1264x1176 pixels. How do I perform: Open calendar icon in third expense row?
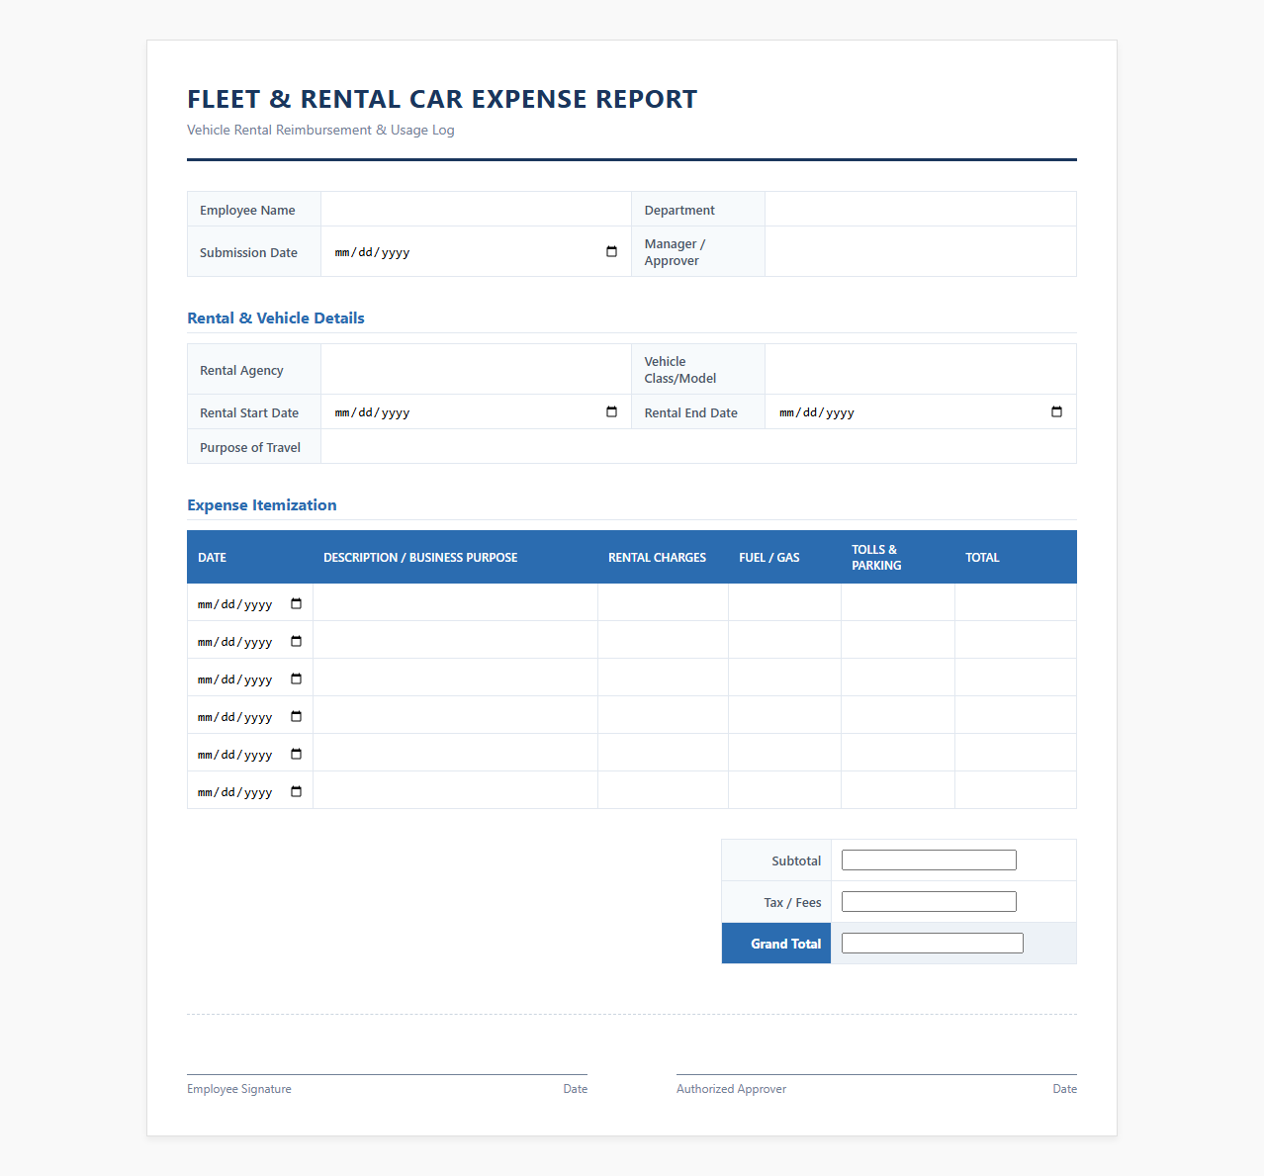[x=296, y=679]
